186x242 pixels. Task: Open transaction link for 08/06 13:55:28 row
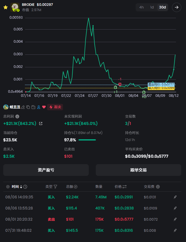pyautogui.click(x=175, y=208)
